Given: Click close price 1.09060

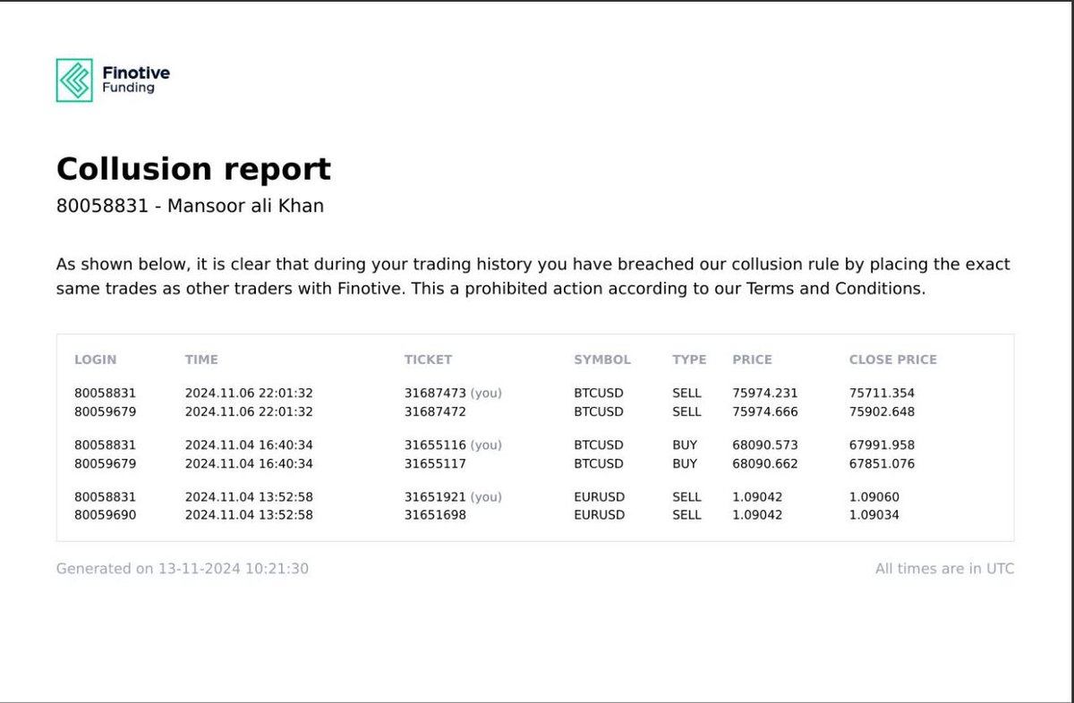Looking at the screenshot, I should pyautogui.click(x=874, y=496).
